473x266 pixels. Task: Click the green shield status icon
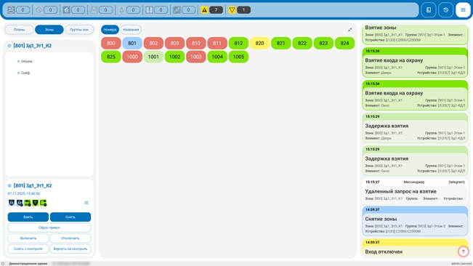tap(36, 203)
